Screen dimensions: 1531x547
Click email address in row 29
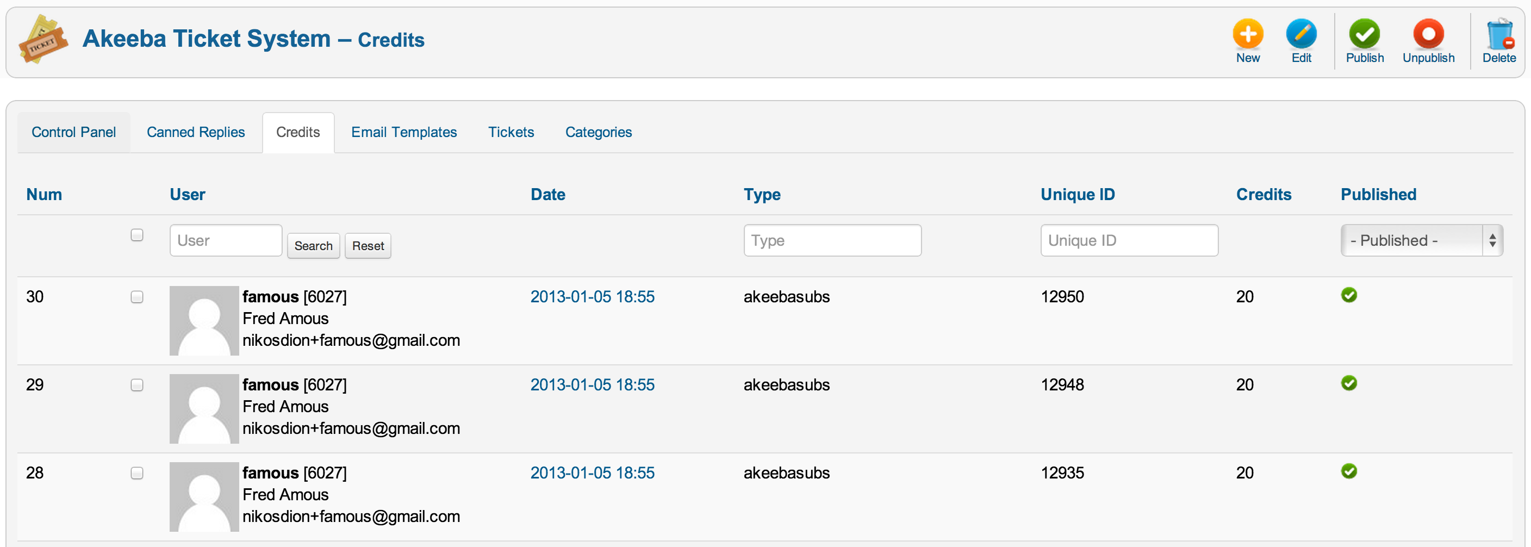coord(351,428)
